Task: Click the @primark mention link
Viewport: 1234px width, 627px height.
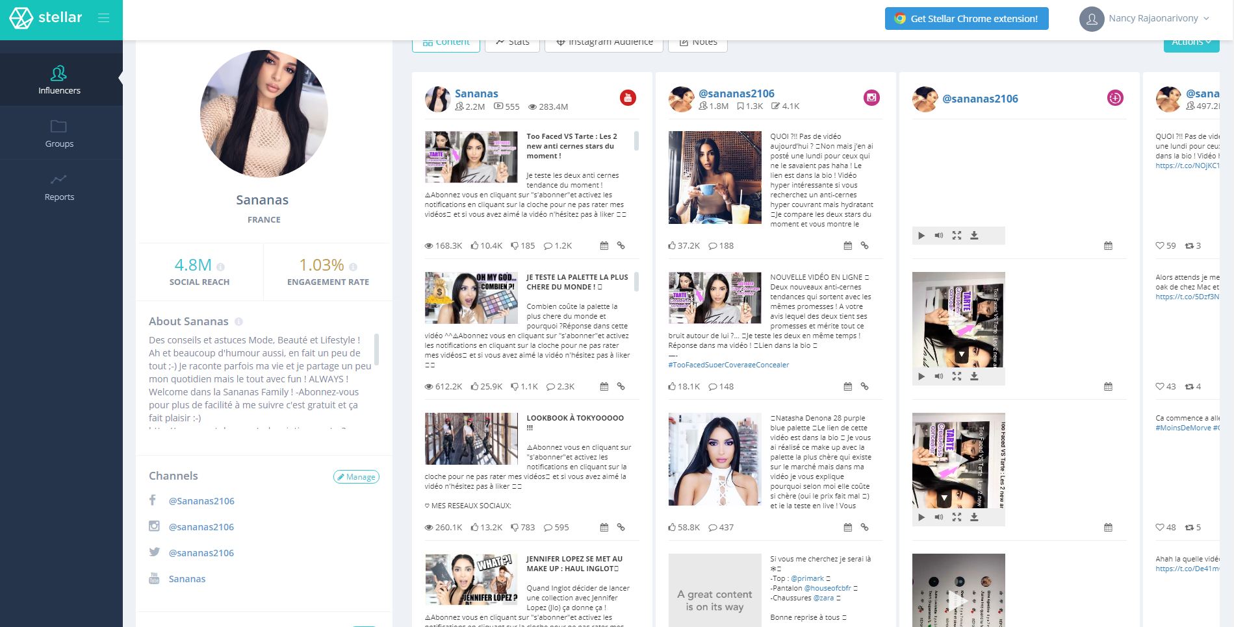Action: [x=807, y=578]
